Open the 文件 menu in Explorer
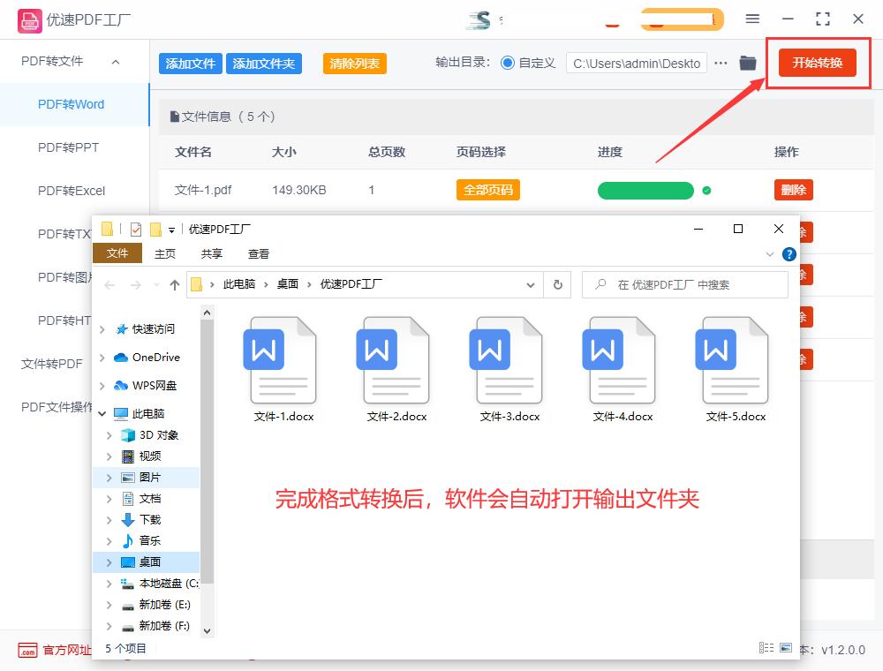This screenshot has width=883, height=671. (x=117, y=253)
